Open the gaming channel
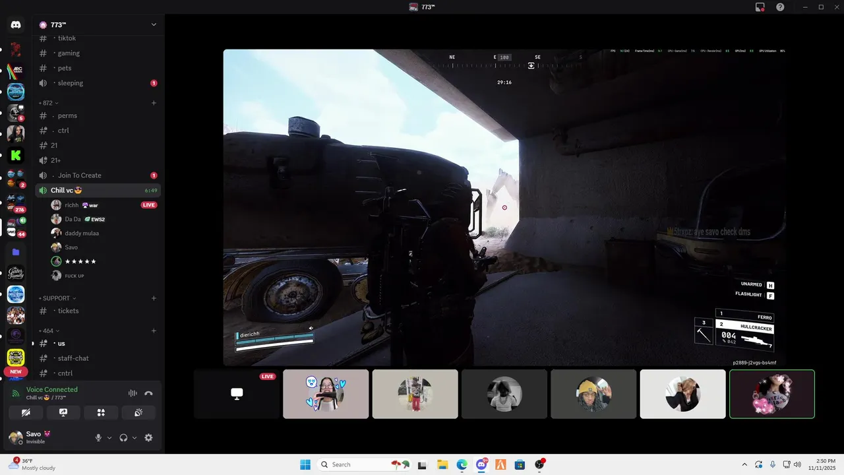The width and height of the screenshot is (844, 475). click(98, 53)
